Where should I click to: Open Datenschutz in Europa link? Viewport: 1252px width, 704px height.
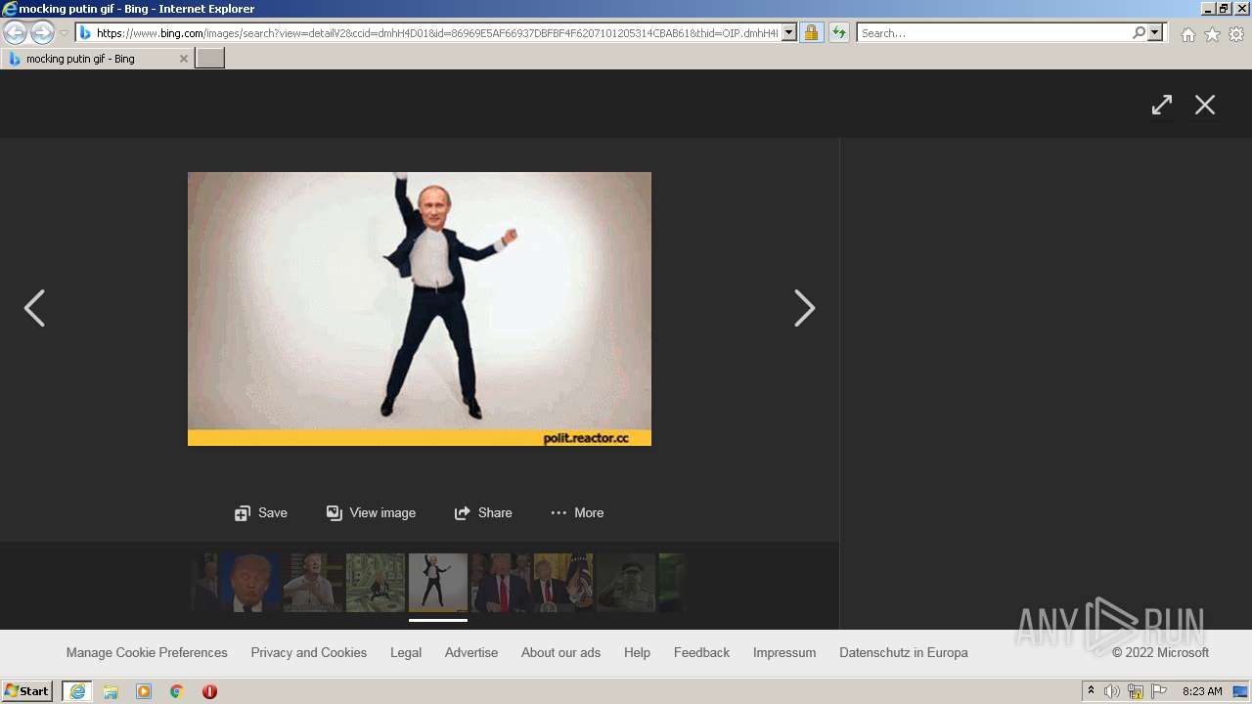pyautogui.click(x=904, y=652)
